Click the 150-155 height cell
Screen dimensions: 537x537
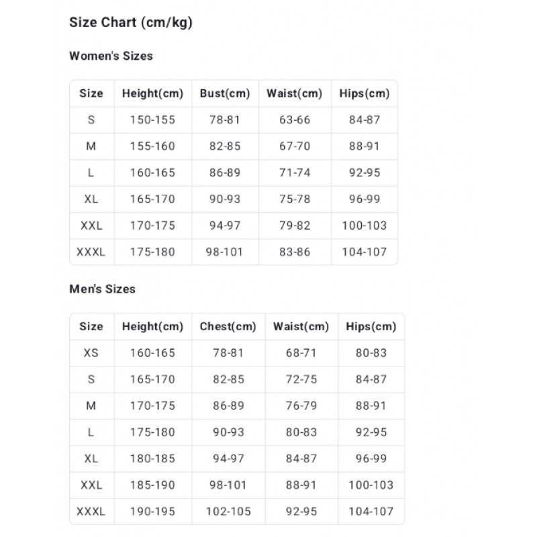coord(152,120)
